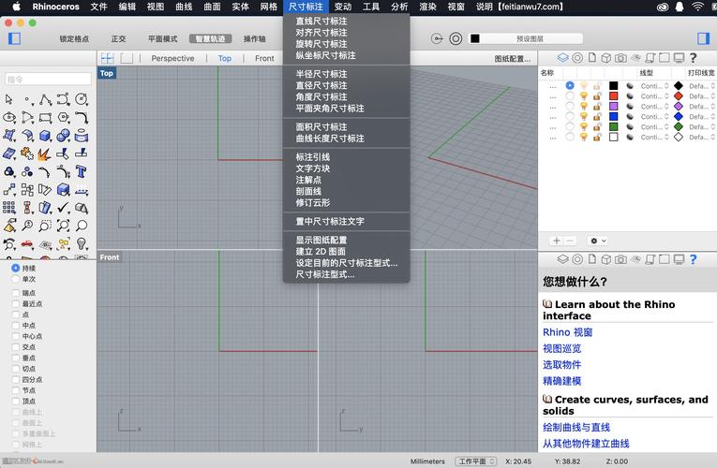Toggle the light bulb visibility of the purple layer
The height and width of the screenshot is (468, 717).
(584, 106)
